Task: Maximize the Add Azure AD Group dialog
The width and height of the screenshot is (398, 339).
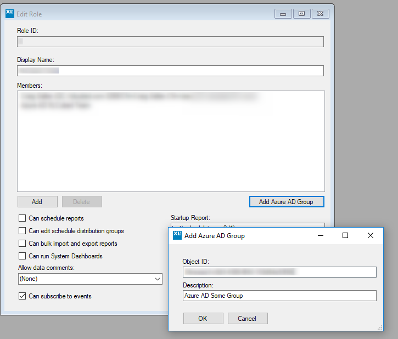Action: pyautogui.click(x=345, y=235)
